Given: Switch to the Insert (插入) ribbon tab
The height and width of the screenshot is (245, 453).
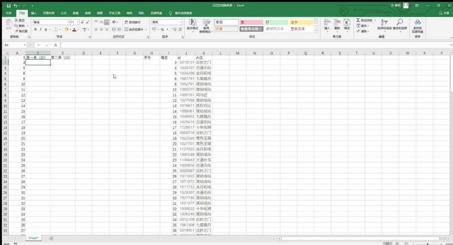Looking at the screenshot, I should (34, 13).
